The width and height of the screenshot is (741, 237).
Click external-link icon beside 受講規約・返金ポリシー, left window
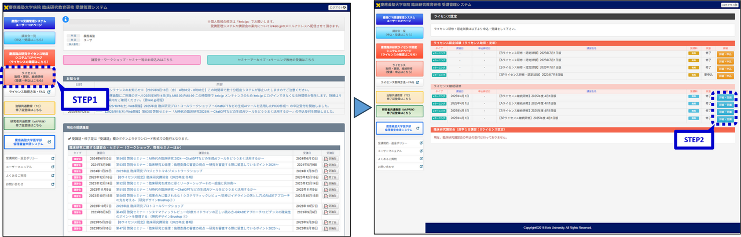tap(53, 158)
